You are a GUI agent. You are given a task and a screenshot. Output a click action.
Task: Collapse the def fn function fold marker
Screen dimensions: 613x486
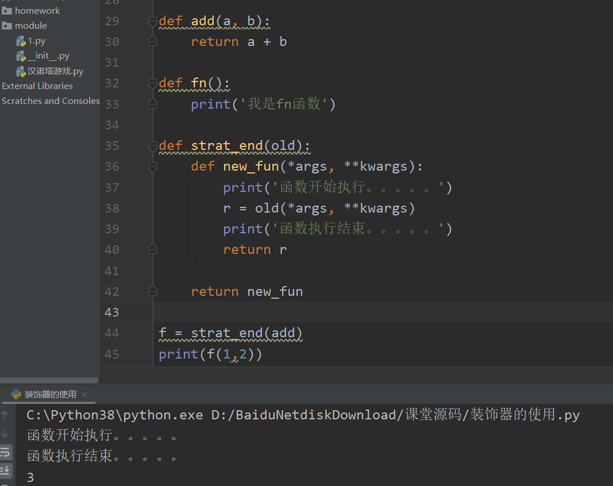tap(153, 83)
